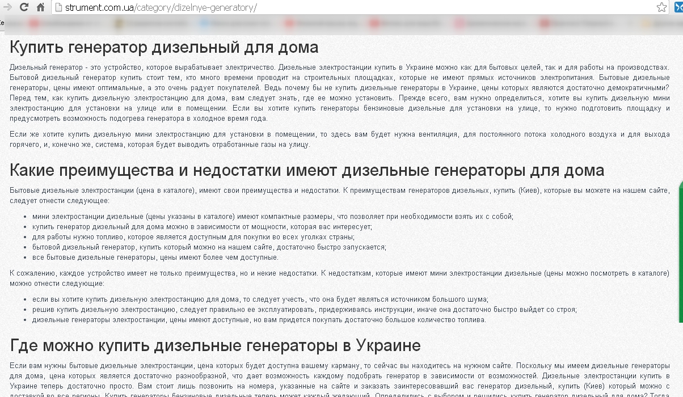
Task: Click the page info icon before the URL
Action: [58, 7]
